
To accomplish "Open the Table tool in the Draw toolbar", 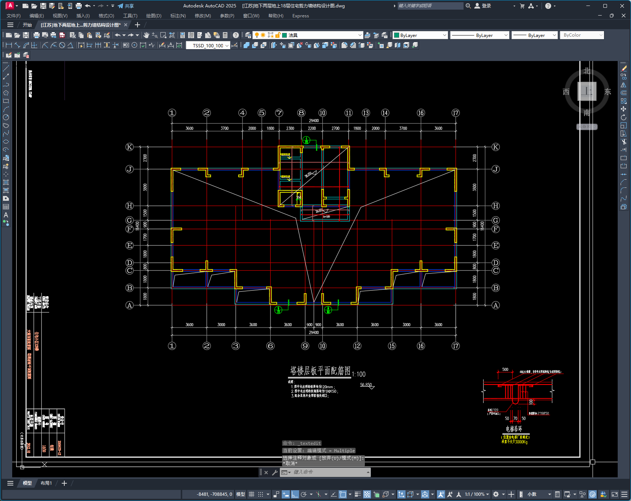I will (6, 207).
